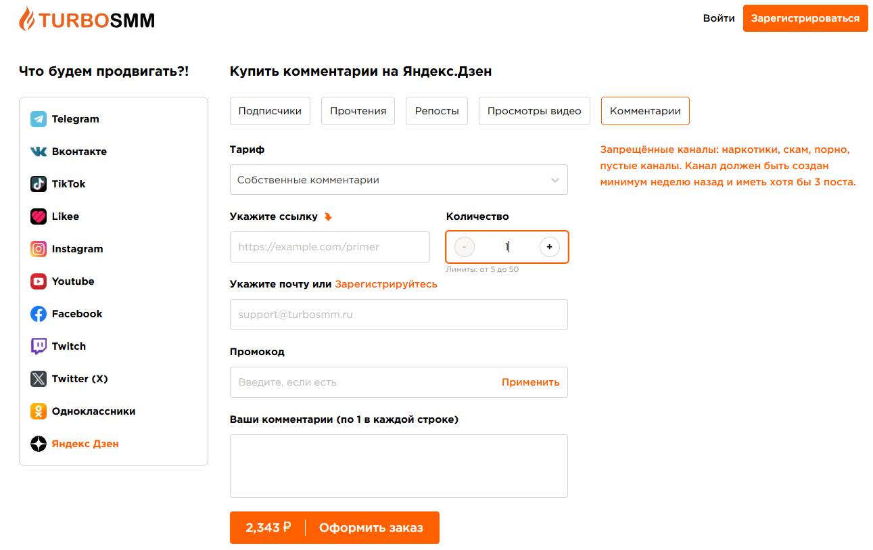Choose the Twitter (X) icon
The image size is (873, 550).
39,379
